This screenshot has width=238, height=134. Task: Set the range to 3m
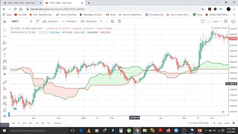30,123
